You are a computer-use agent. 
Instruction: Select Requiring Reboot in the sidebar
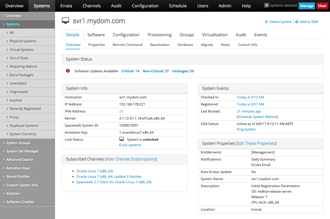27,66
